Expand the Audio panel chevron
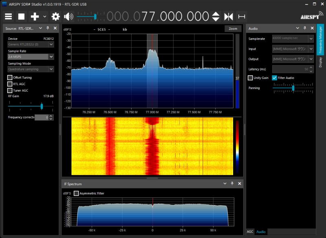This screenshot has height=238, width=326. [297, 28]
